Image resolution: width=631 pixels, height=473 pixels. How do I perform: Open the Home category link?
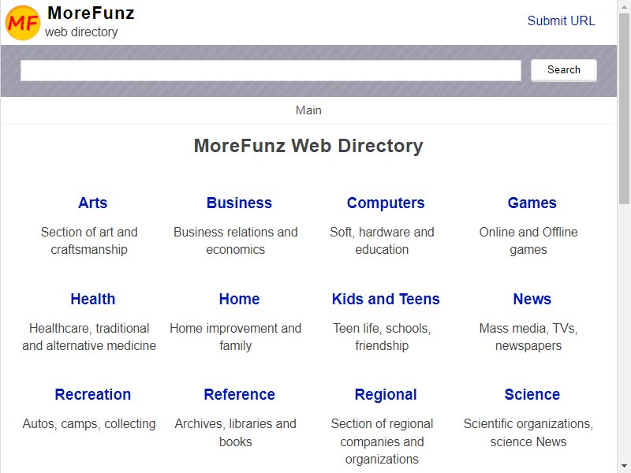pos(239,299)
